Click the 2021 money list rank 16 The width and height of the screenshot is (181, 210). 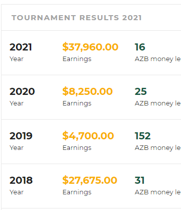pos(140,47)
